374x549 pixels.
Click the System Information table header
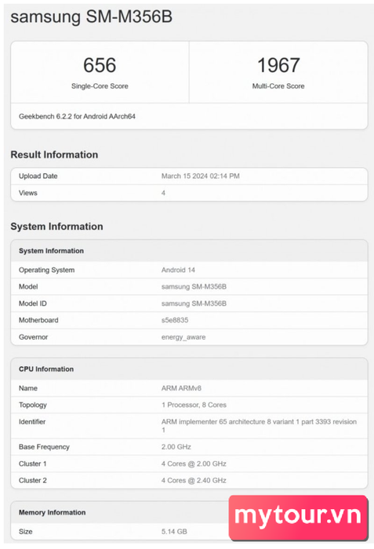tap(189, 251)
